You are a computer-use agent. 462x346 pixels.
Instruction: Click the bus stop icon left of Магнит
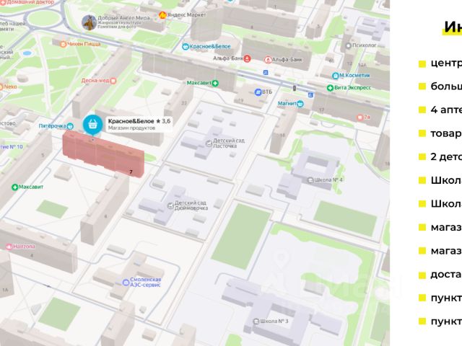coord(310,94)
